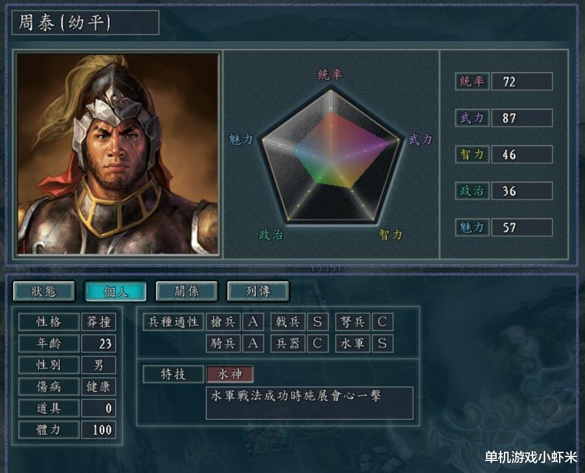Image resolution: width=585 pixels, height=473 pixels.
Task: Click the 周泰 (幼平) name title box
Action: tap(86, 23)
